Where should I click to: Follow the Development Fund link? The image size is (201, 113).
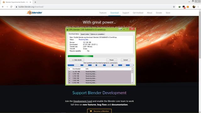point(83,101)
